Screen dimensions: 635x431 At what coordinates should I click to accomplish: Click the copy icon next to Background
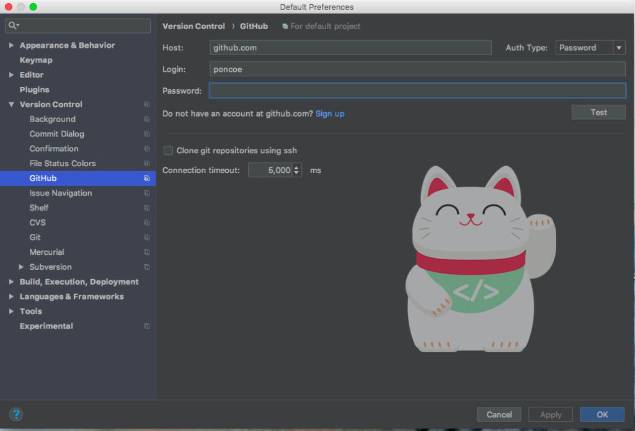pyautogui.click(x=146, y=119)
